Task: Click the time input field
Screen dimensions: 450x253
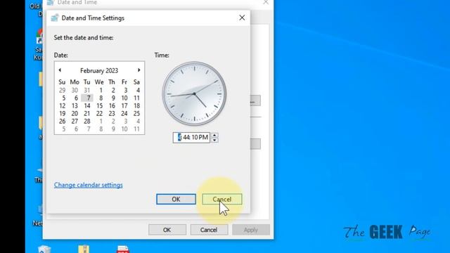Action: pos(191,138)
